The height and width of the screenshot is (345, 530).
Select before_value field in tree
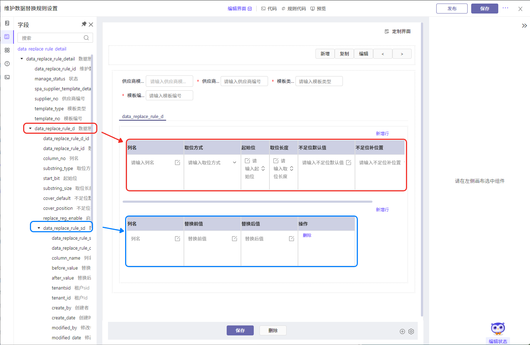coord(71,268)
